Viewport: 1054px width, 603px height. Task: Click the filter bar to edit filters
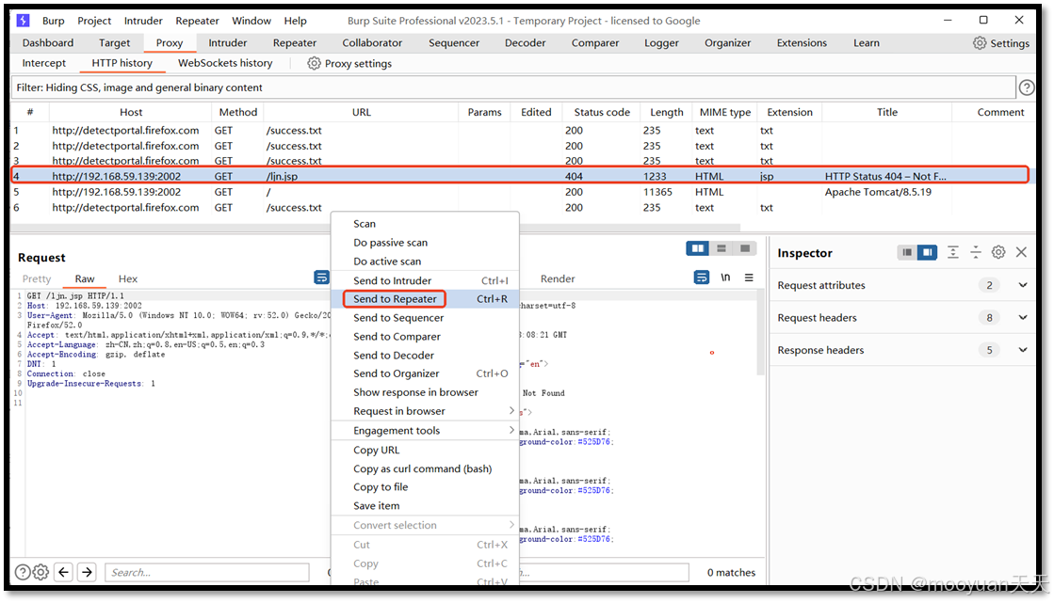tap(513, 87)
